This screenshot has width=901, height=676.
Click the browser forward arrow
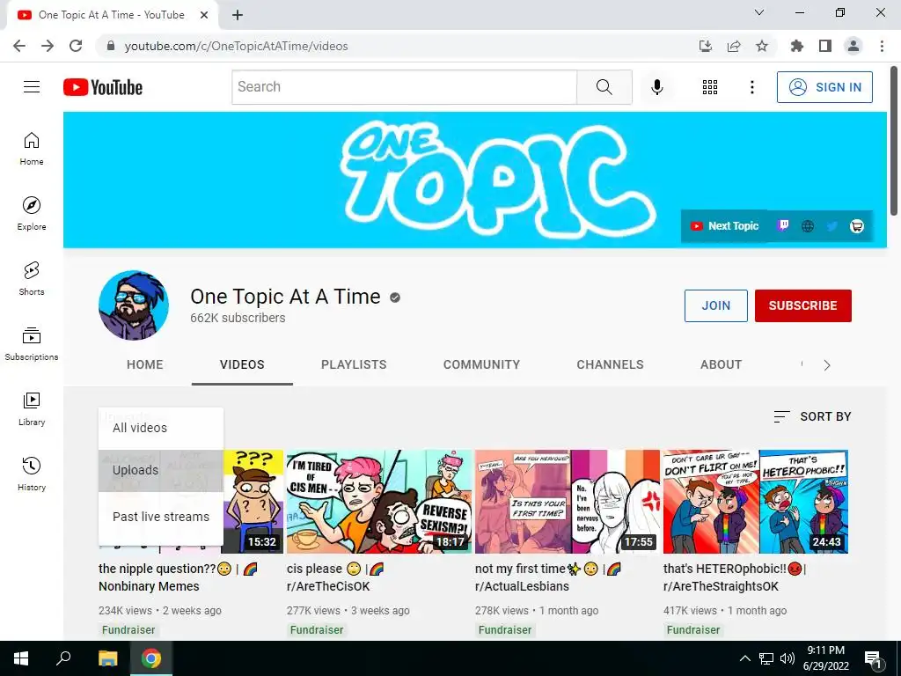pyautogui.click(x=48, y=46)
